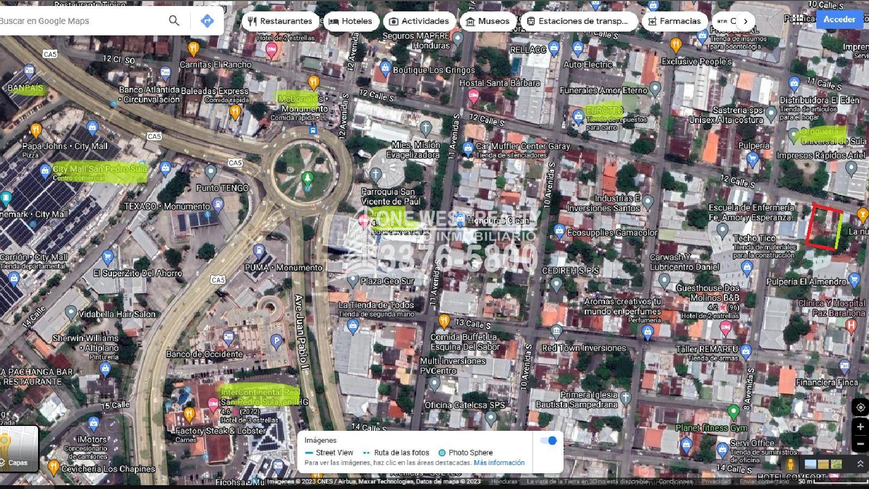This screenshot has height=489, width=869.
Task: Click the Enviar comentario footer link
Action: coord(764,481)
